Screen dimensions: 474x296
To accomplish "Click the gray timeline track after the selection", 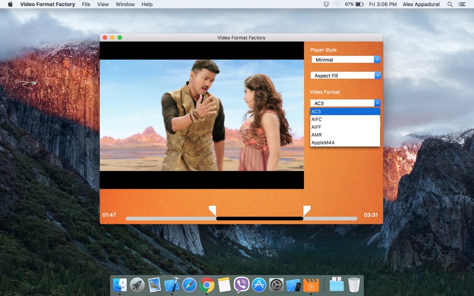I will pos(330,218).
